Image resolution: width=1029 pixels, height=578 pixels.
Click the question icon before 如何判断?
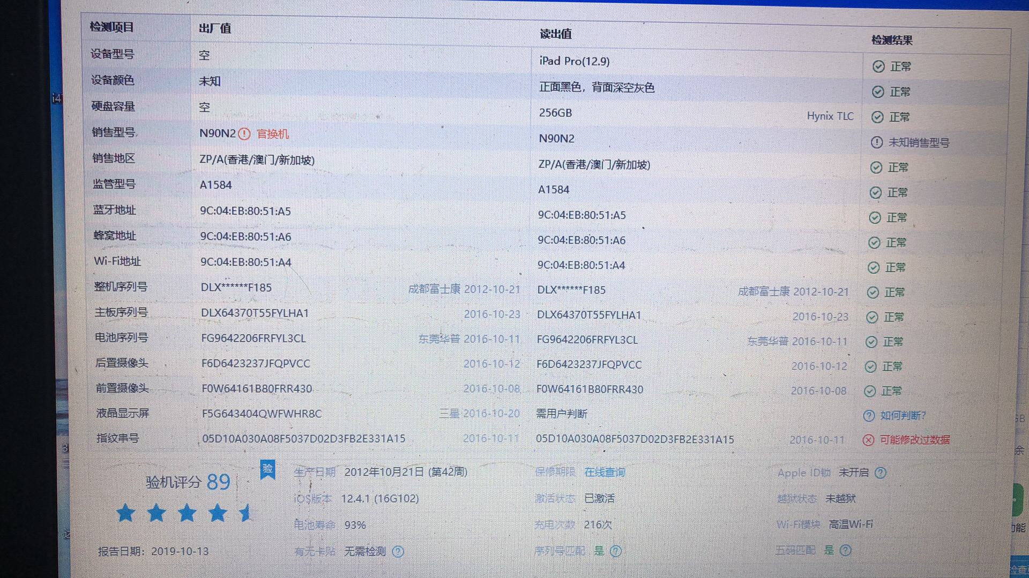click(869, 416)
